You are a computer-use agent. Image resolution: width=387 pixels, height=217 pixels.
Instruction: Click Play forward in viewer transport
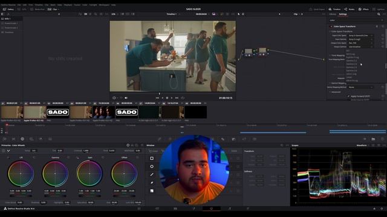coord(172,98)
